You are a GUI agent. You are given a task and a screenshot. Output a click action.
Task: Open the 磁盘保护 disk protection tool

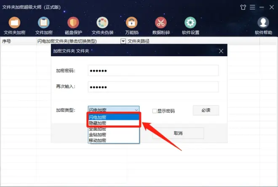click(x=73, y=26)
